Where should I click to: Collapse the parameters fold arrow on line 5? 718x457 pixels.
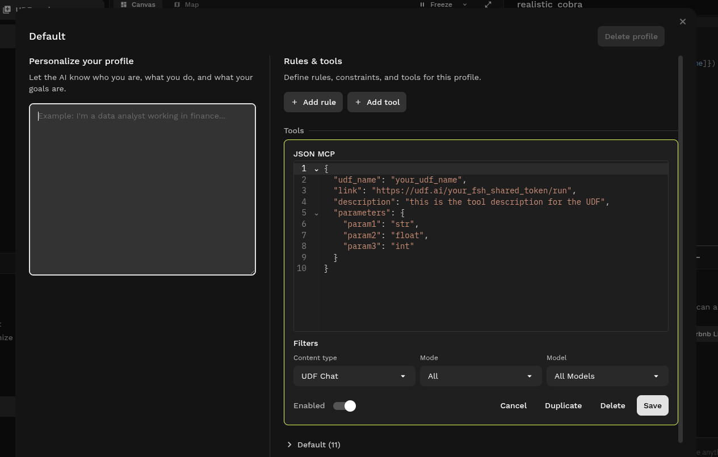coord(316,213)
